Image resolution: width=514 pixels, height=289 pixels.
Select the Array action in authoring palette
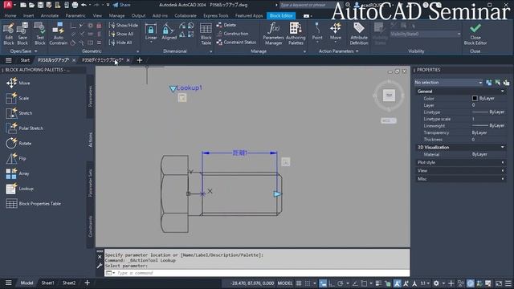(x=18, y=173)
